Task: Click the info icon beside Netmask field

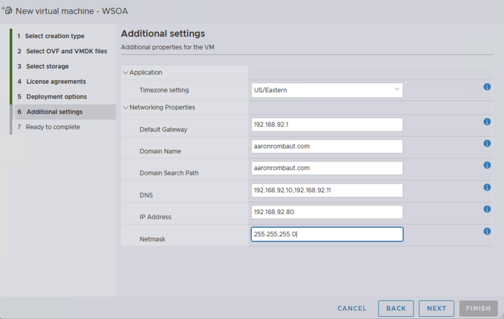Action: (487, 231)
